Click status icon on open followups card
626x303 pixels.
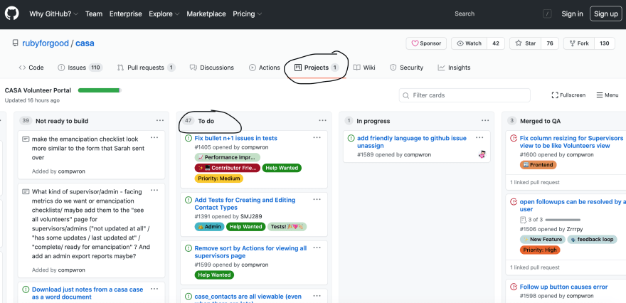tap(514, 202)
